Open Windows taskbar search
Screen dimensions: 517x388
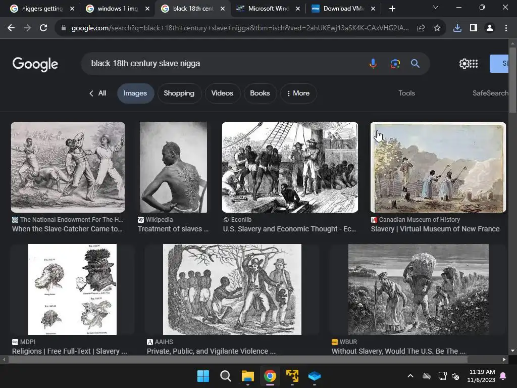pyautogui.click(x=226, y=376)
